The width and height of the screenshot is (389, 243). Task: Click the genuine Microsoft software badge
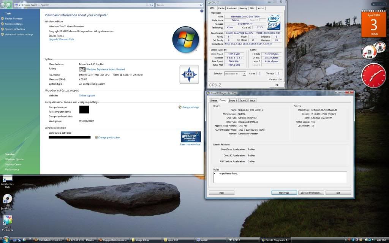191,137
